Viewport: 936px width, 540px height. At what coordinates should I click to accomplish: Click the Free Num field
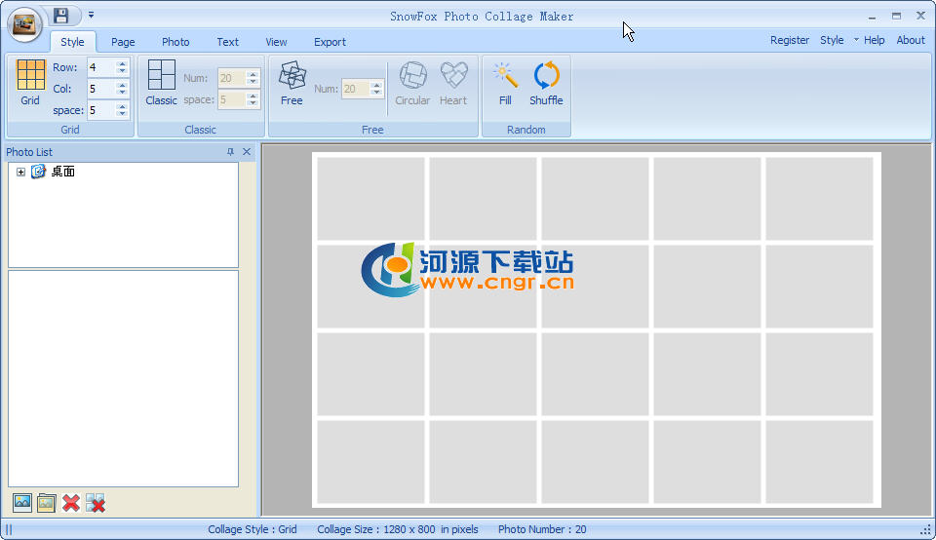pos(355,89)
